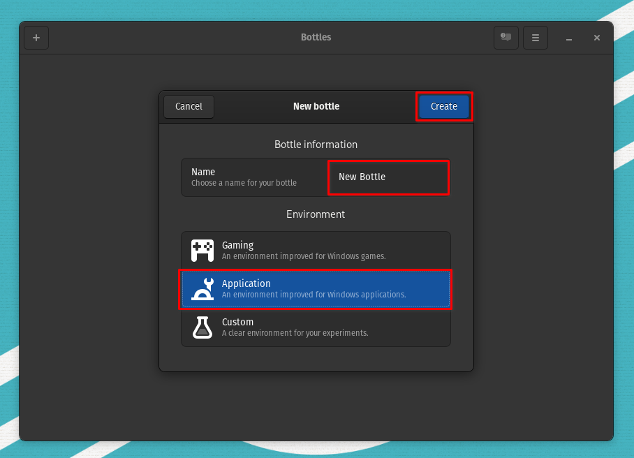The height and width of the screenshot is (458, 634).
Task: Cancel the new bottle creation
Action: [x=188, y=106]
